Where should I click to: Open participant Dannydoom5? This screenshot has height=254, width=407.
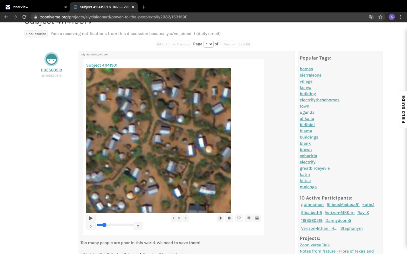point(338,221)
